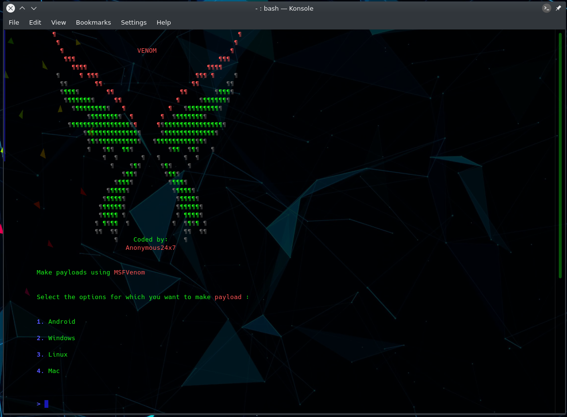Close the Konsole window
The height and width of the screenshot is (417, 567).
(11, 8)
